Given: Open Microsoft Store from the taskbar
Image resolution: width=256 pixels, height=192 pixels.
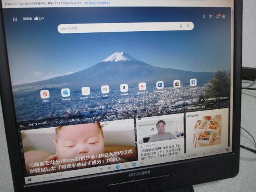Looking at the screenshot, I should tap(126, 166).
